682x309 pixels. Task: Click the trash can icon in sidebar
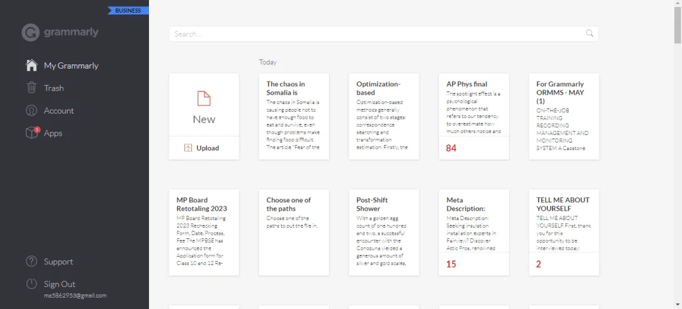[32, 88]
